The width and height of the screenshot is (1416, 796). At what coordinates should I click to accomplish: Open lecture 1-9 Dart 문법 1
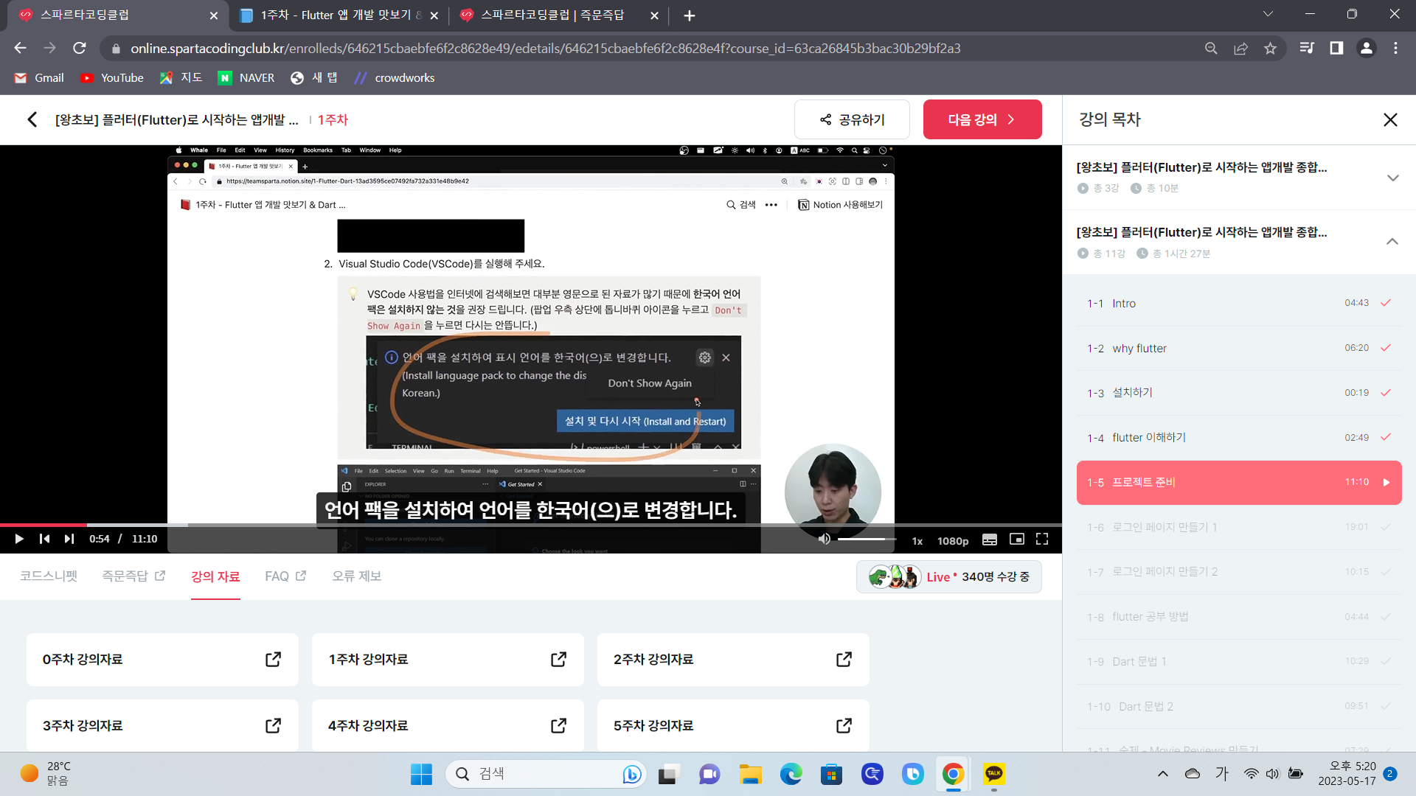pyautogui.click(x=1239, y=662)
